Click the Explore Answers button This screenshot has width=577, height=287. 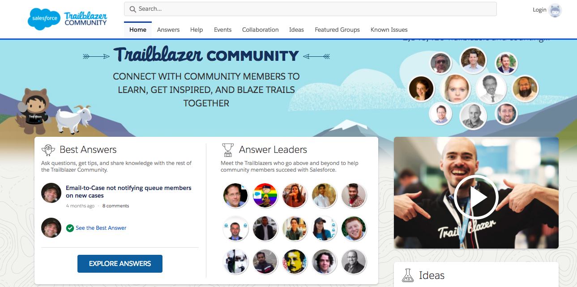tap(120, 264)
